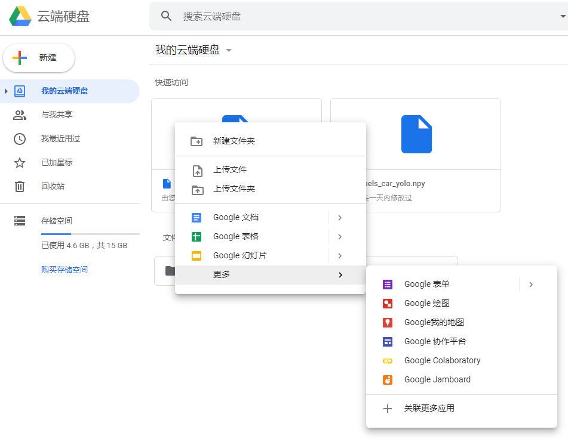The width and height of the screenshot is (568, 445).
Task: Click the small blue file icon in first card
Action: click(x=167, y=184)
